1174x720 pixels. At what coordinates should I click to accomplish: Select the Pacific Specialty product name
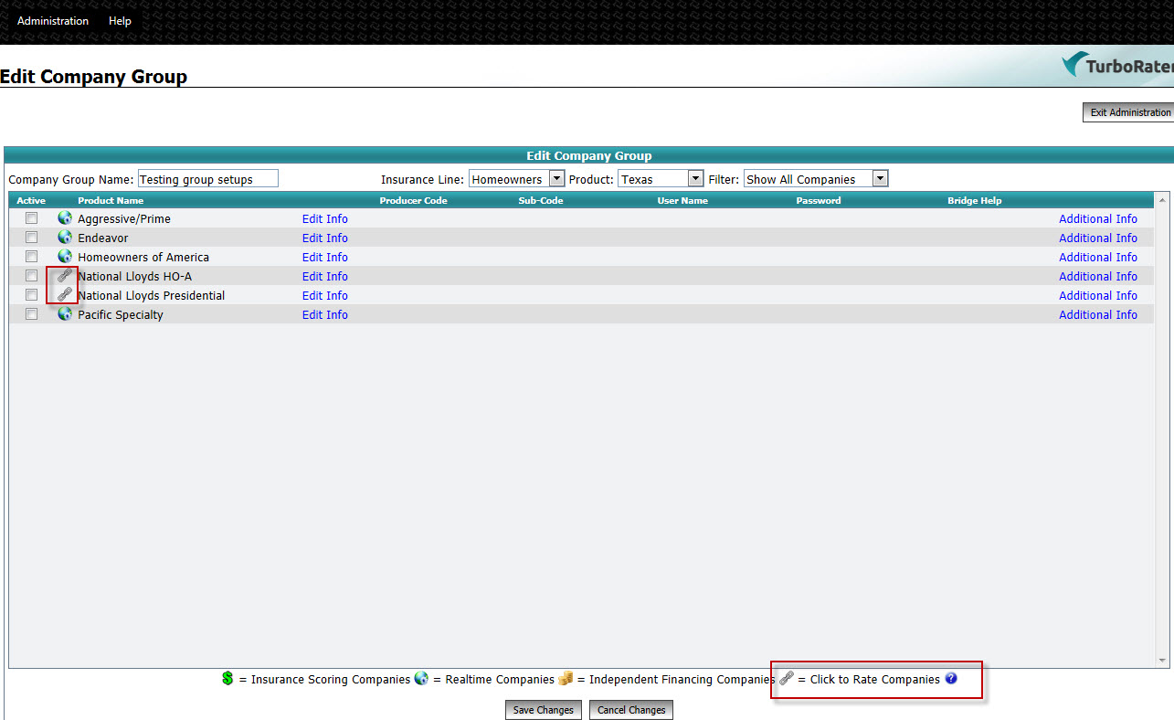click(x=121, y=315)
